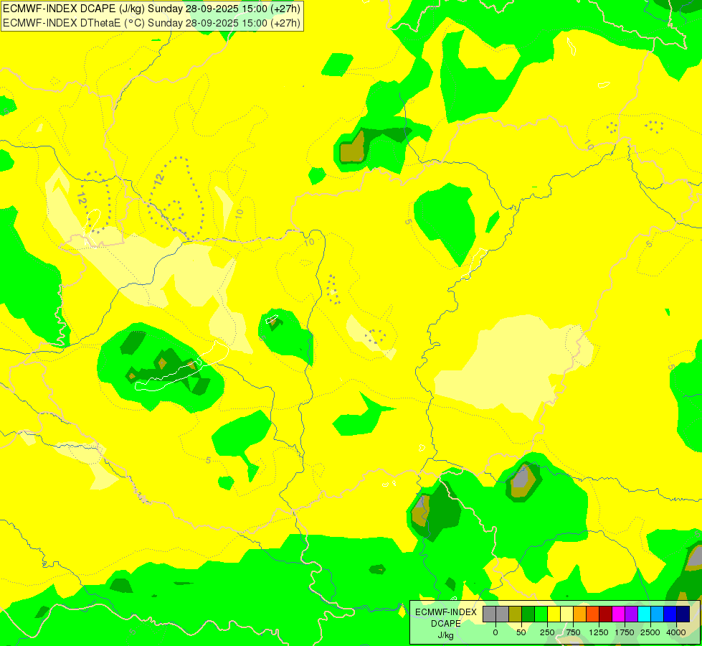
Task: Click the 4000 label on the color scale
Action: click(x=676, y=632)
